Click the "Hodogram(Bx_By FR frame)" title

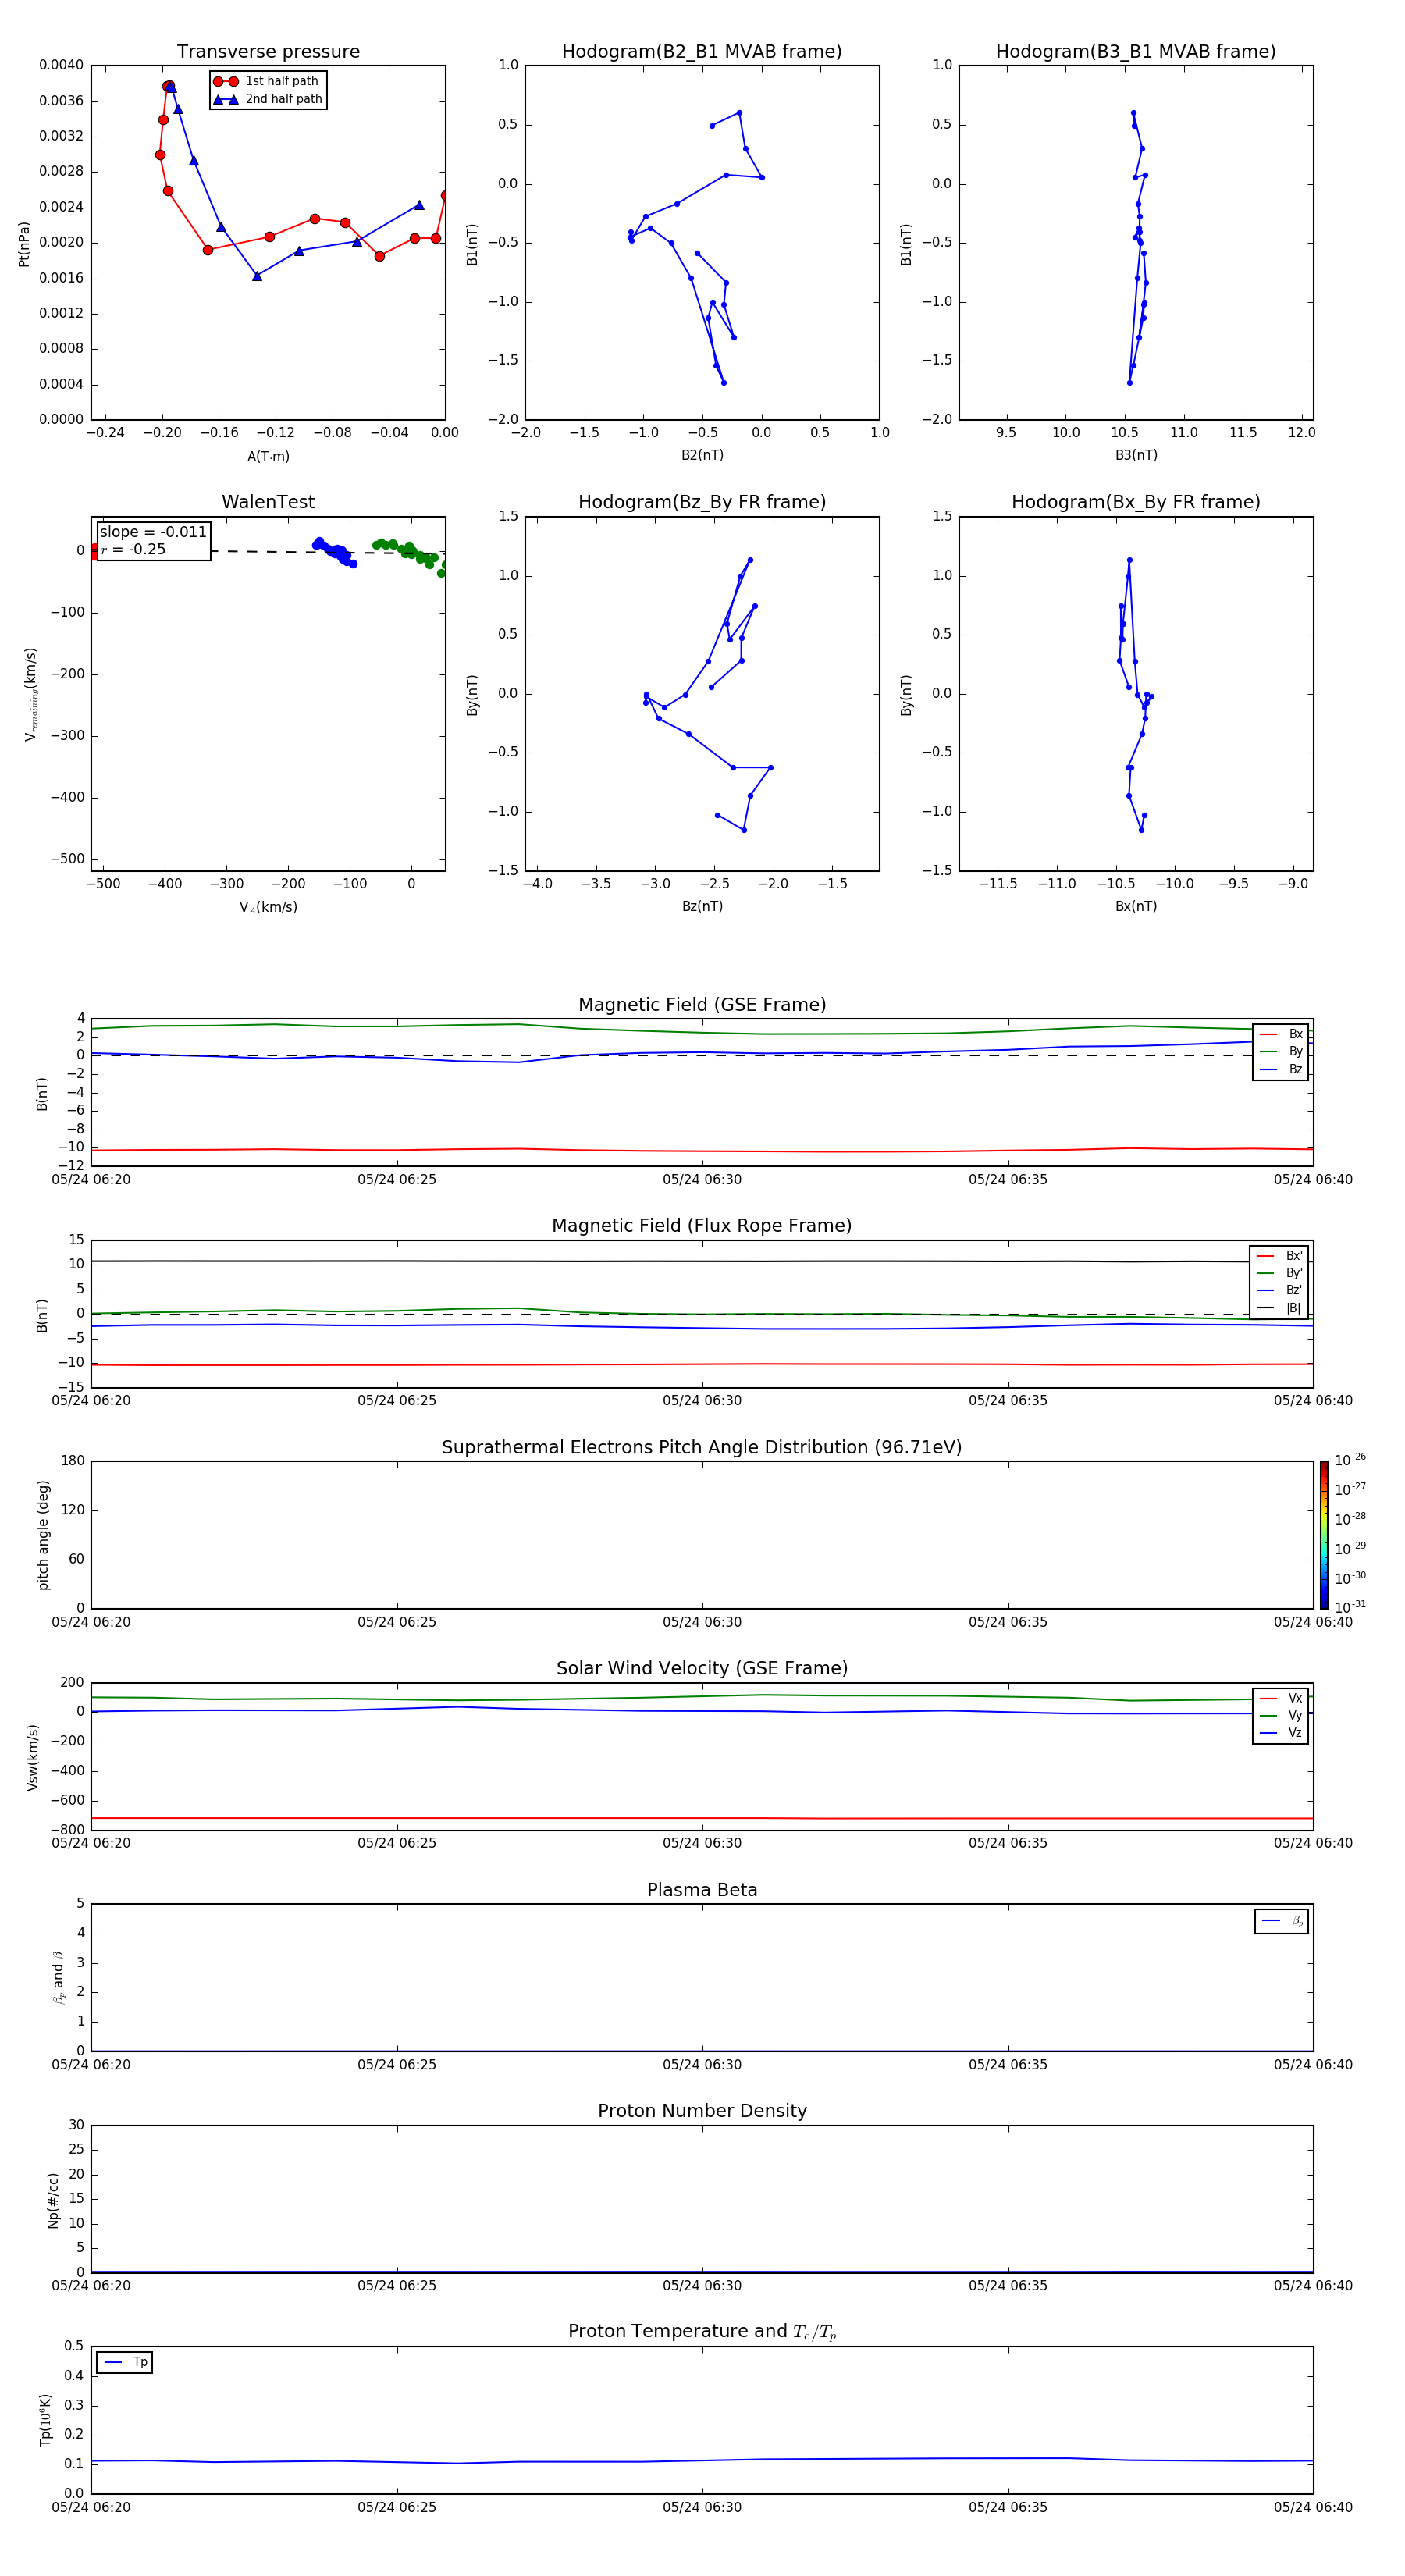(x=1136, y=502)
